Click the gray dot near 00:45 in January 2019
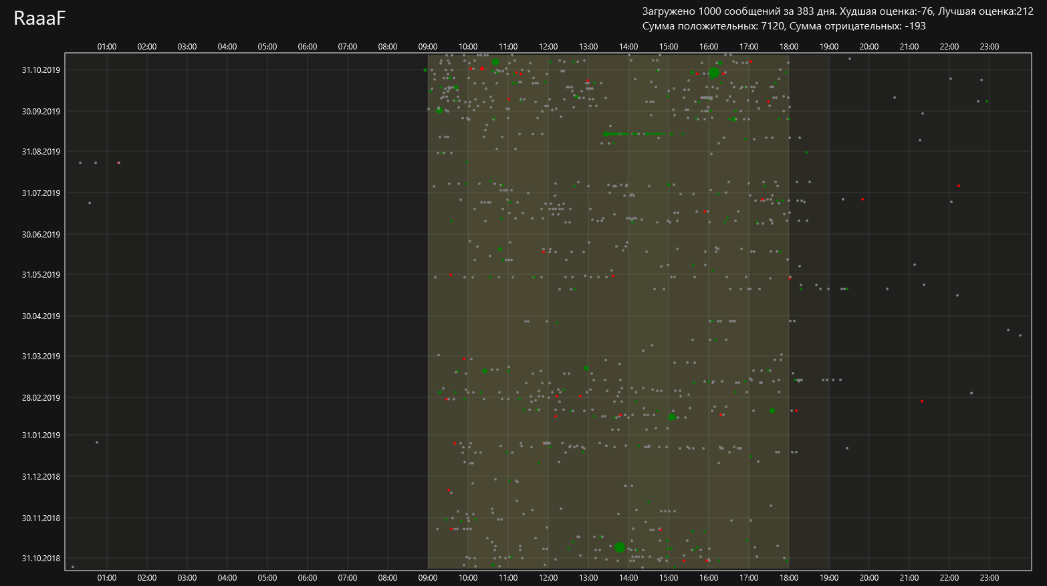Image resolution: width=1047 pixels, height=586 pixels. pos(97,442)
